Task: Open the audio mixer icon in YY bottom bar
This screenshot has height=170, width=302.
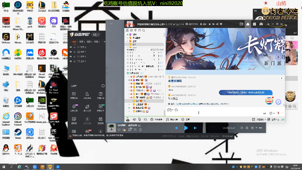Action: [x=145, y=119]
